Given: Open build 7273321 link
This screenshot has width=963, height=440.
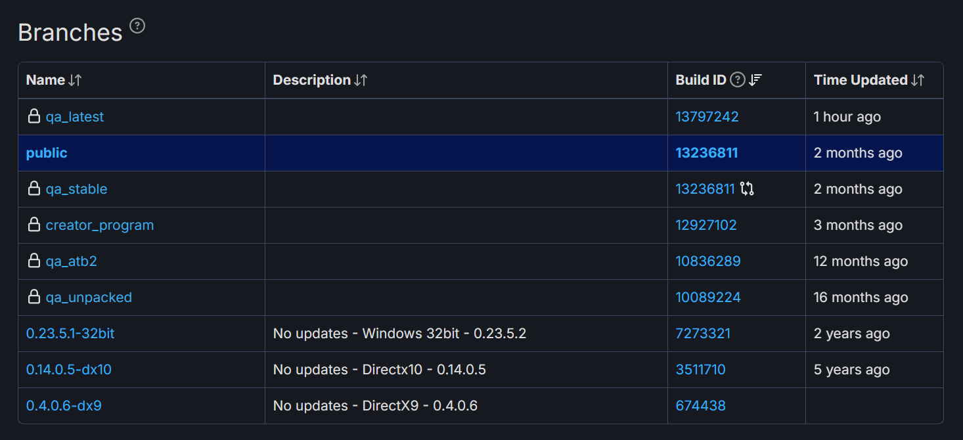Looking at the screenshot, I should [x=703, y=334].
